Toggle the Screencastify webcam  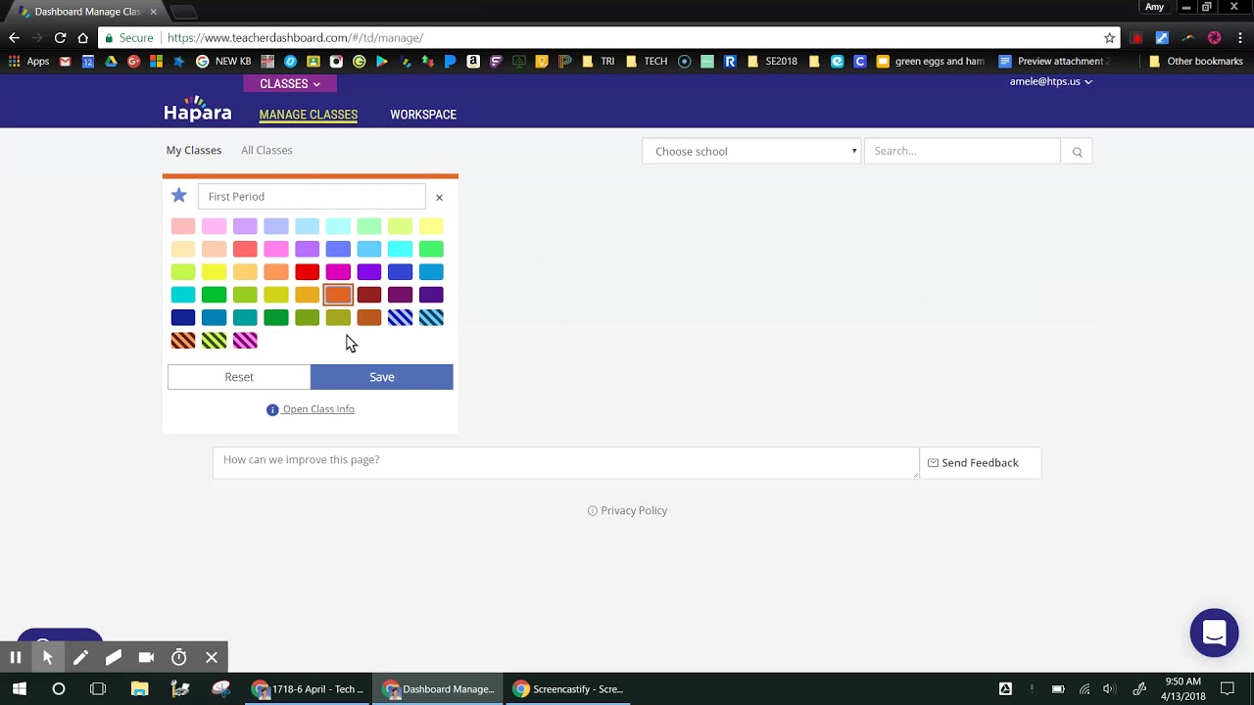coord(146,657)
